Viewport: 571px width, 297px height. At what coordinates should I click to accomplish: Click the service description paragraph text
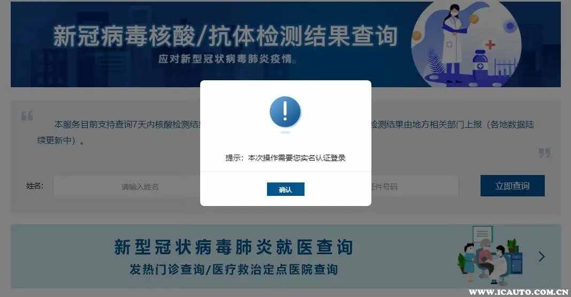coord(286,132)
